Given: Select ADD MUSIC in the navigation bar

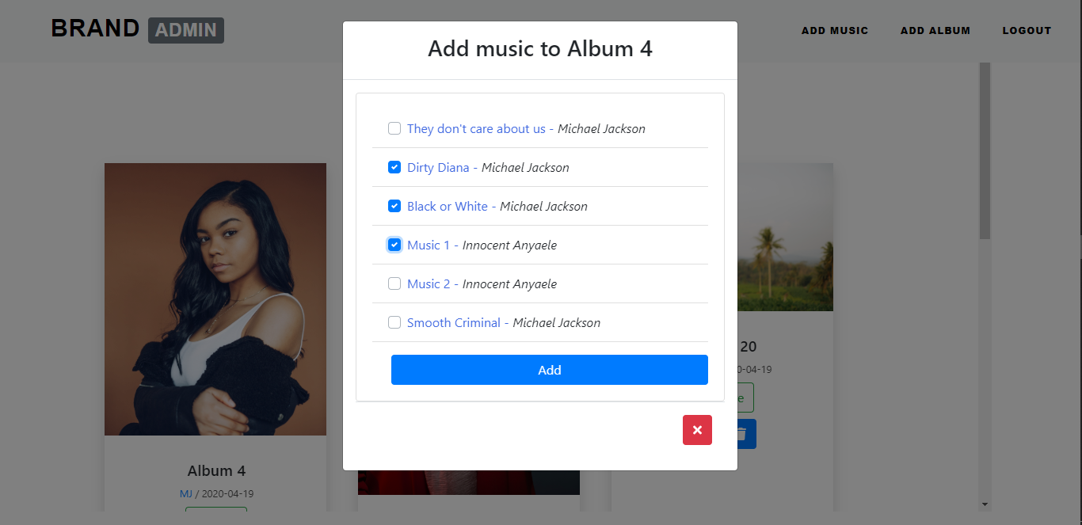Looking at the screenshot, I should (835, 30).
